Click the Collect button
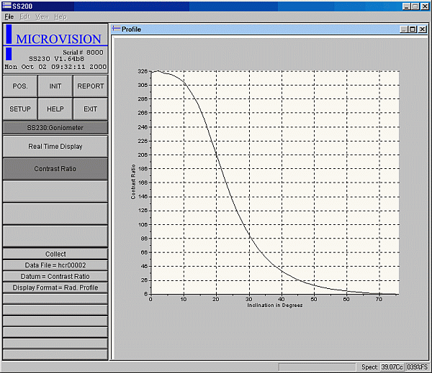The width and height of the screenshot is (432, 373). tap(55, 254)
